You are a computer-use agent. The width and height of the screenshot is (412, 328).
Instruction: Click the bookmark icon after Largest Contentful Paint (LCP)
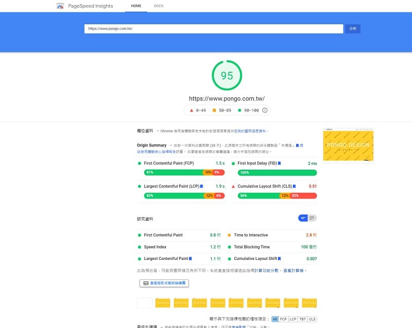202,186
